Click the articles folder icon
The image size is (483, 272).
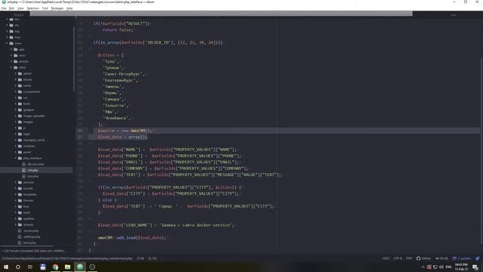[x=16, y=61]
